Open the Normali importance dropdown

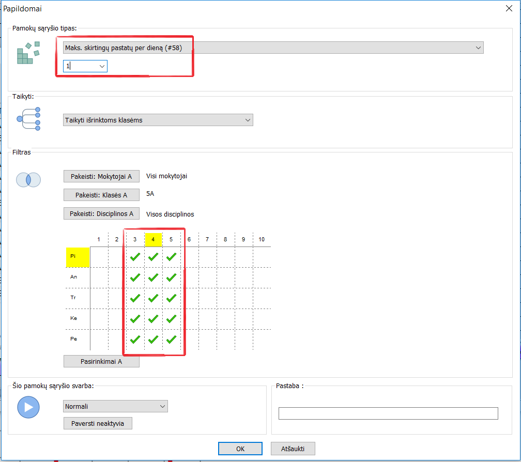pyautogui.click(x=115, y=406)
